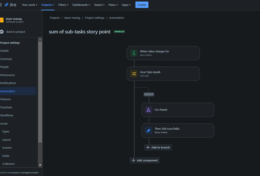Open the Plans dropdown
Viewport: 260px width, 176px height.
coord(113,5)
